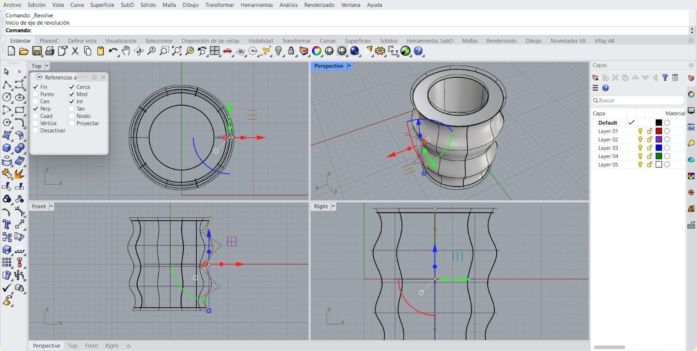Open a file with the folder icon
Screen dimensions: 697x351
coord(24,51)
